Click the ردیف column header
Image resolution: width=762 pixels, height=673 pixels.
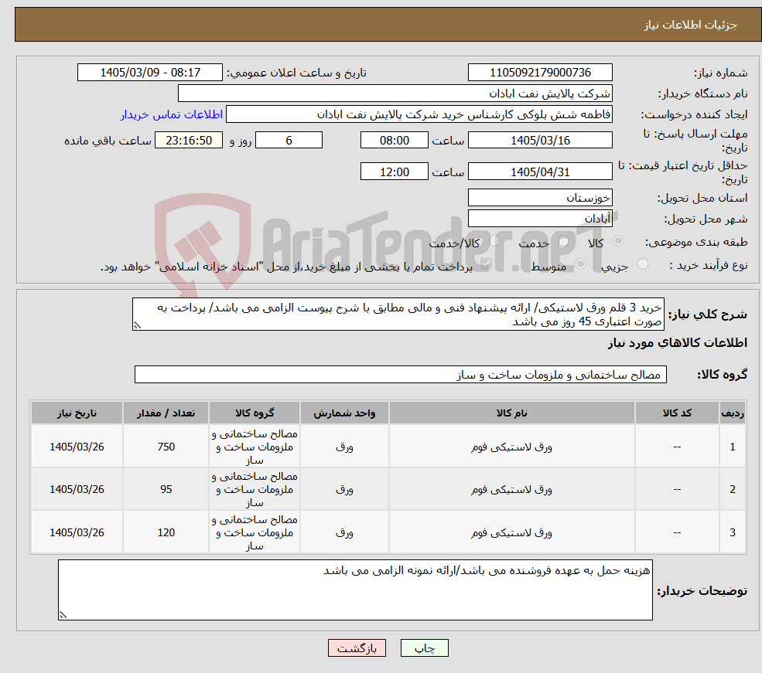[733, 413]
